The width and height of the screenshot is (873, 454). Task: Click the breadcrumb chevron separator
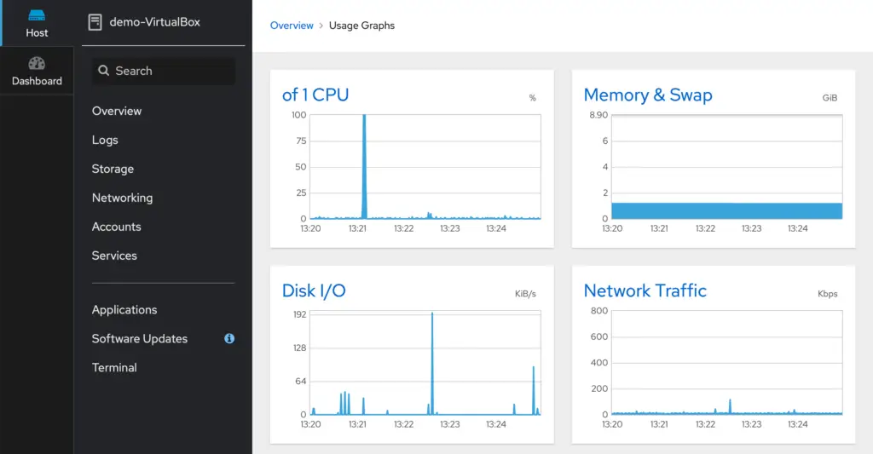(321, 26)
